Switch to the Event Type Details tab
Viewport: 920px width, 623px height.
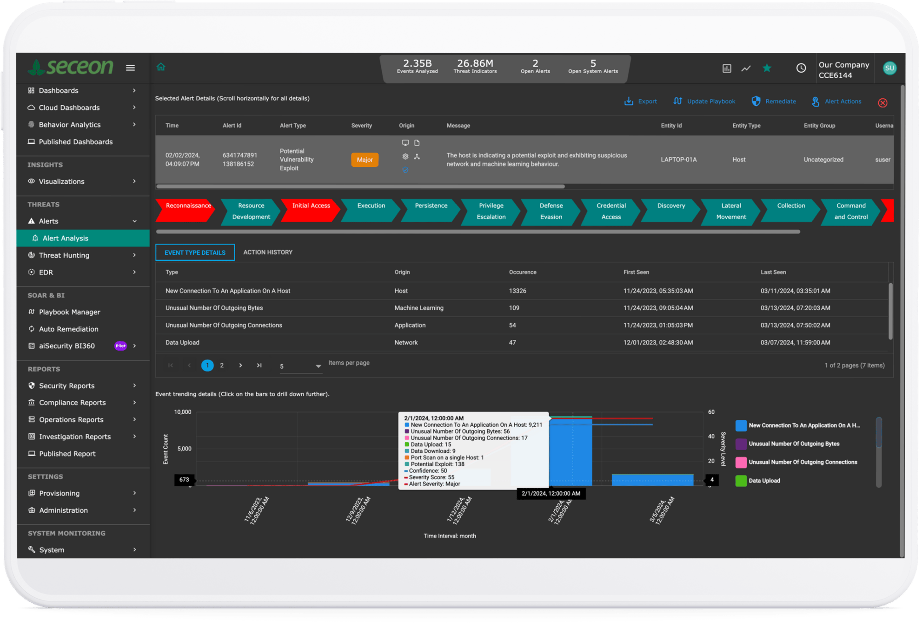click(x=195, y=252)
